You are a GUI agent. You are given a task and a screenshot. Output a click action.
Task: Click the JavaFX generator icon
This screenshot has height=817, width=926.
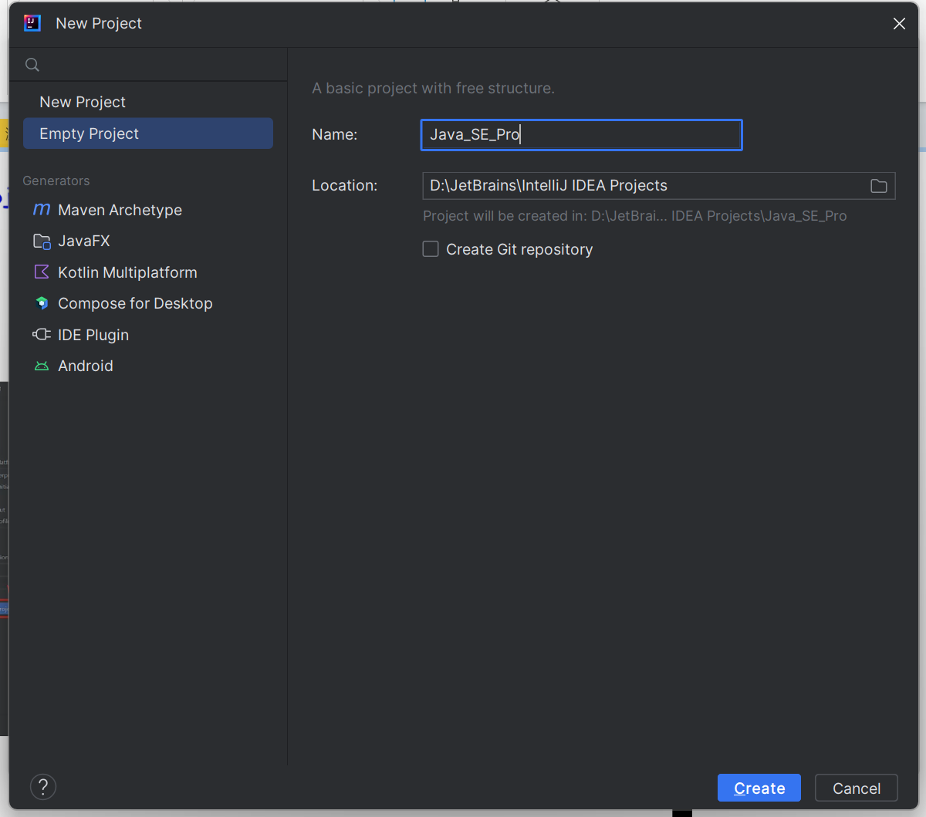[x=42, y=241]
